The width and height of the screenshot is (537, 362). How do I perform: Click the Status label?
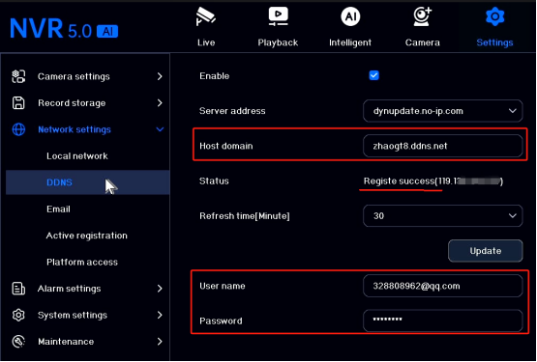click(x=214, y=181)
